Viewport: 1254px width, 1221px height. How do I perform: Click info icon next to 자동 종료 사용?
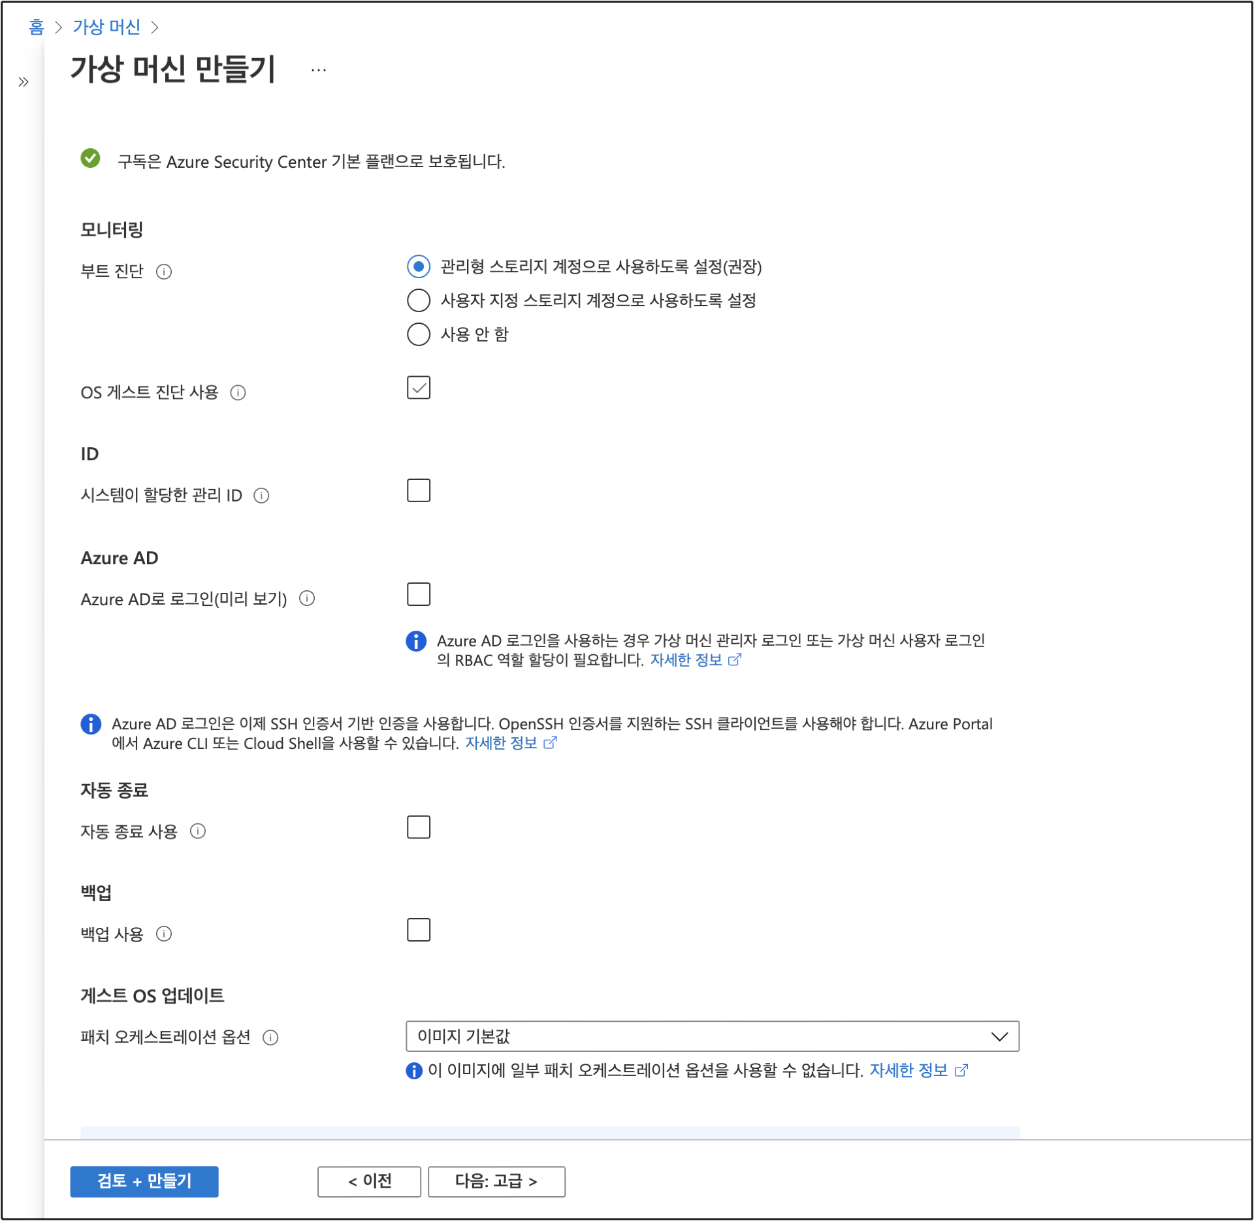point(198,831)
